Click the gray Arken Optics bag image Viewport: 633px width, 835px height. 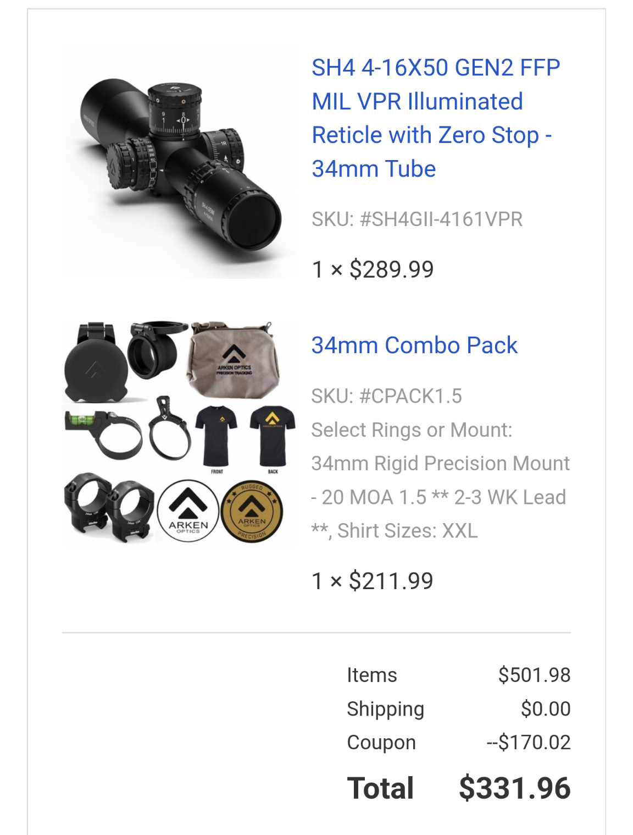point(234,360)
